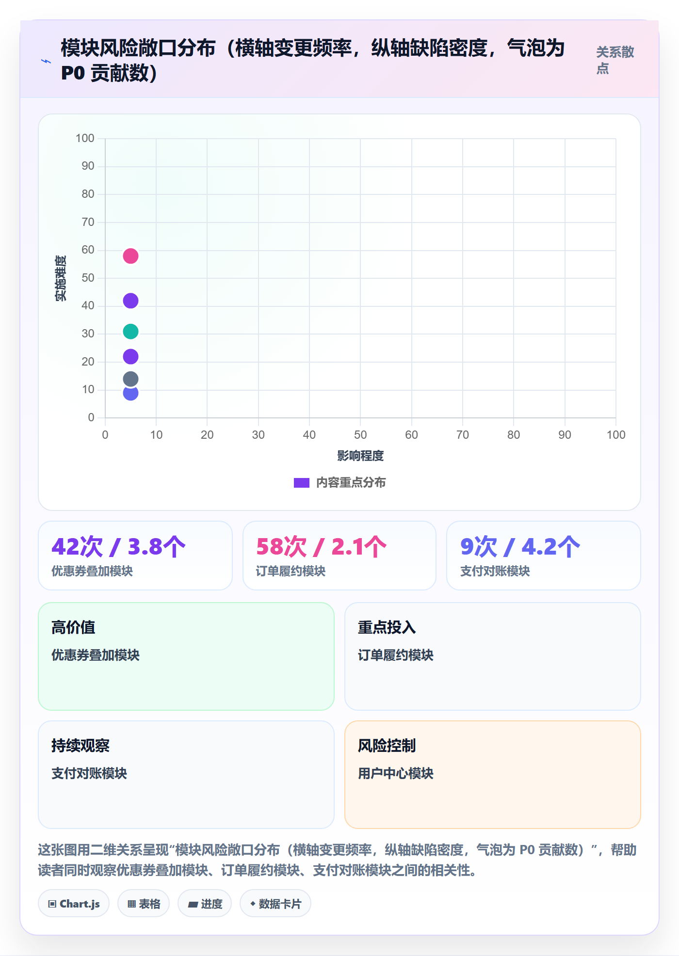Pick the blue bubble at value 10

[x=130, y=394]
